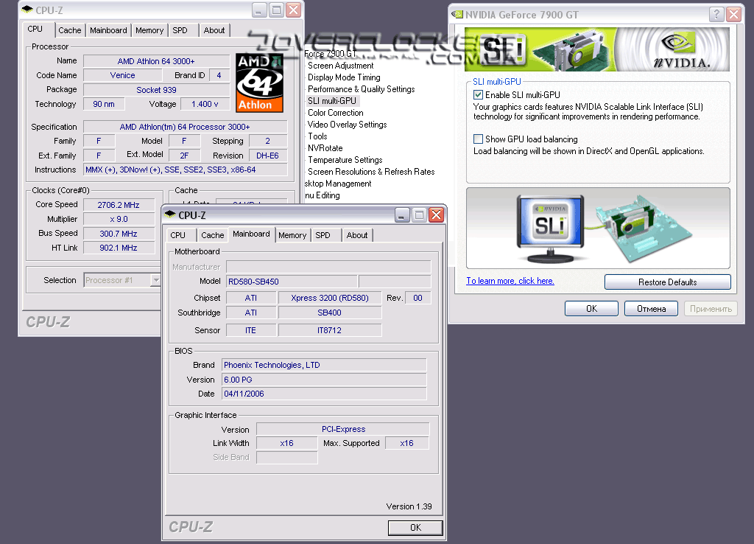754x544 pixels.
Task: Follow 'To learn more, click here' link
Action: pos(510,281)
